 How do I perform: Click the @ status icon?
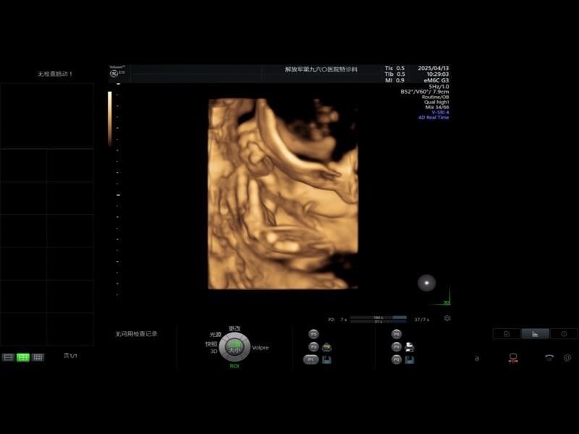tap(567, 357)
